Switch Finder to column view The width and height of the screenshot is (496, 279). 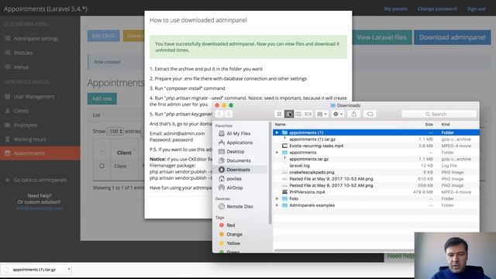pyautogui.click(x=298, y=114)
